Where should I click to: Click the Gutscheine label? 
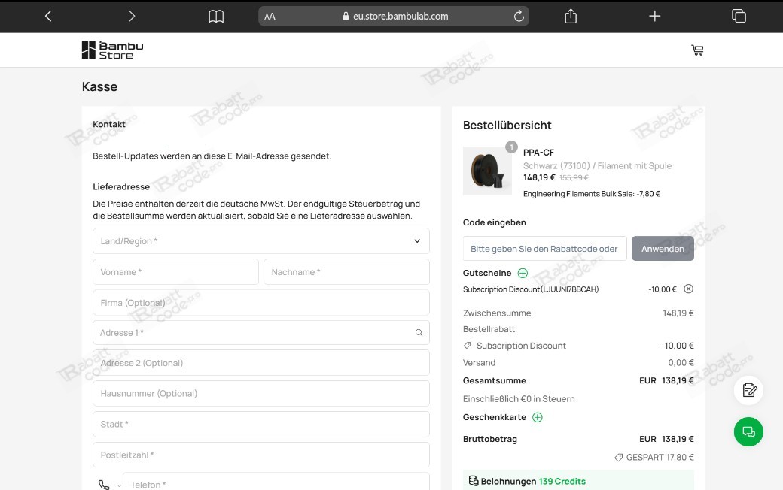tap(487, 273)
